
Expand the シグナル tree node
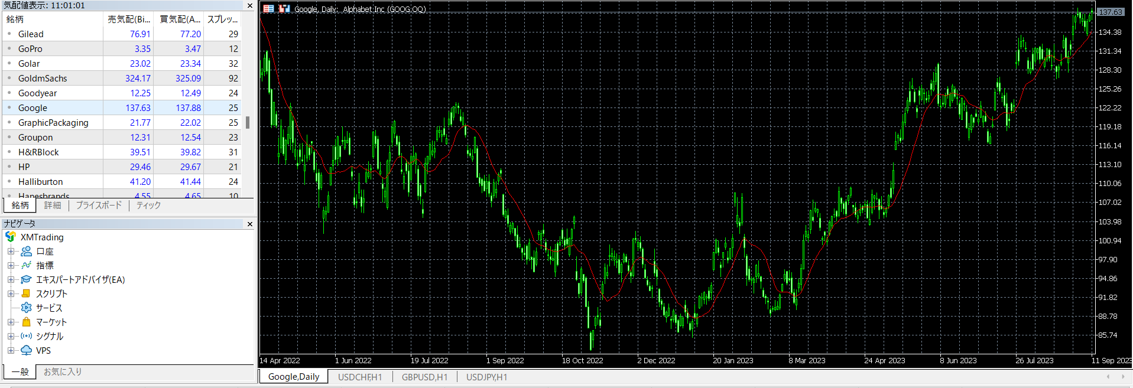tap(11, 336)
